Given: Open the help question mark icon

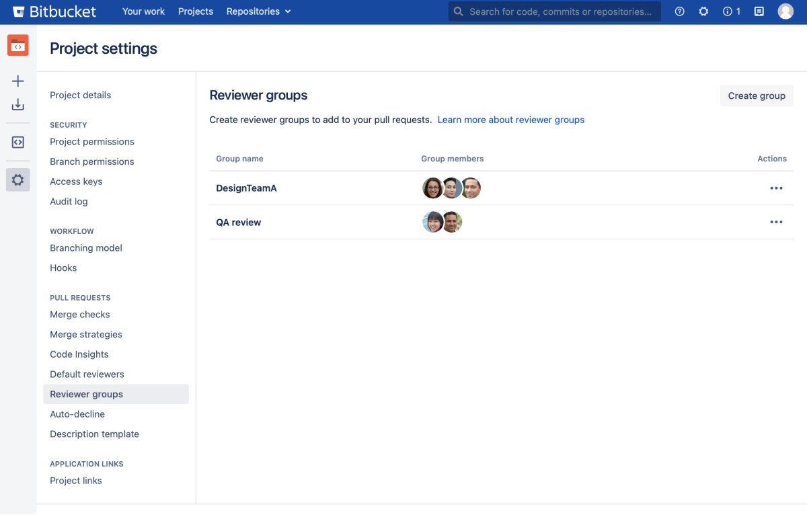Looking at the screenshot, I should point(679,11).
